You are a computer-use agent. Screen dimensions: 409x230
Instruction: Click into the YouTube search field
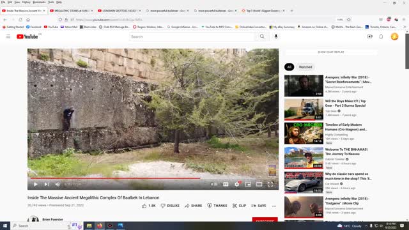(x=192, y=36)
